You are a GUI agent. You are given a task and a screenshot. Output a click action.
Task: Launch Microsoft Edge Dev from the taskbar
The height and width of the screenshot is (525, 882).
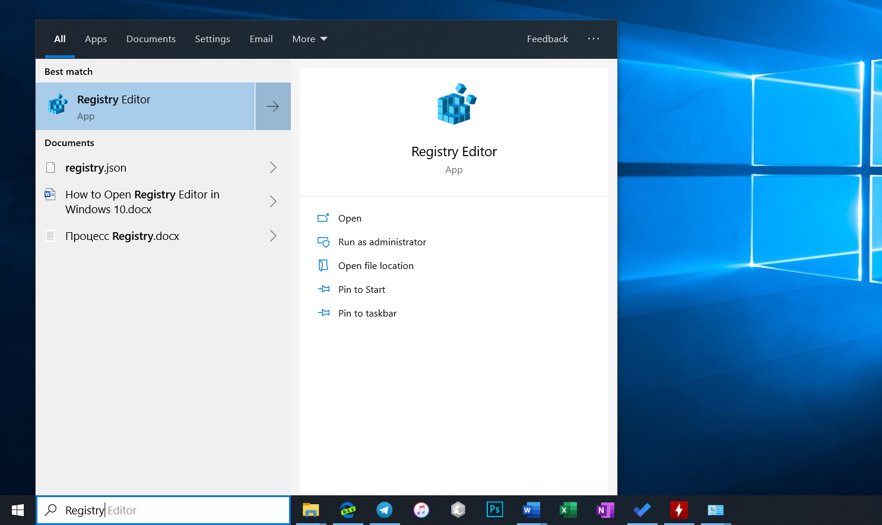coord(348,510)
